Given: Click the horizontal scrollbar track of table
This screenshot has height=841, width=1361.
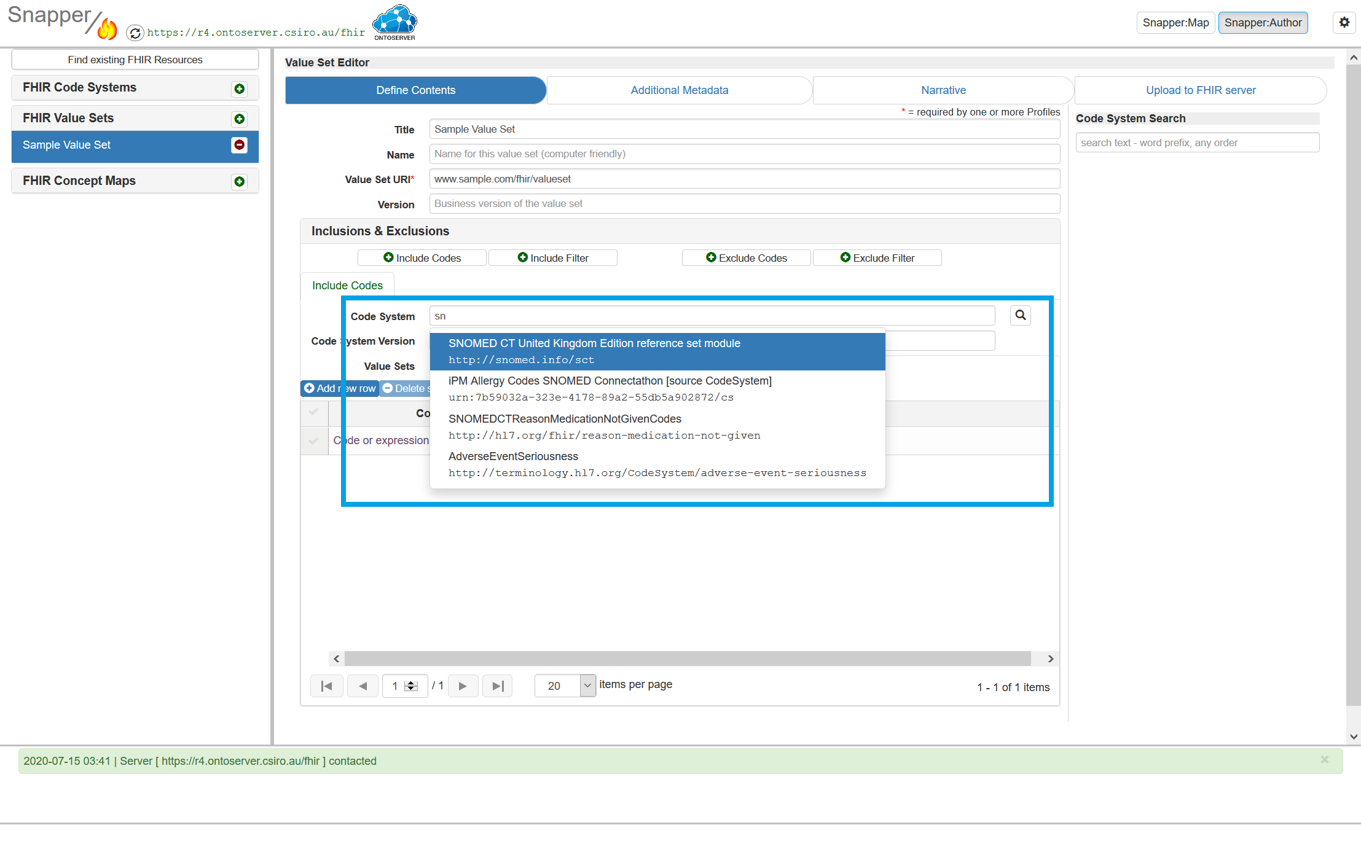Looking at the screenshot, I should tap(688, 659).
